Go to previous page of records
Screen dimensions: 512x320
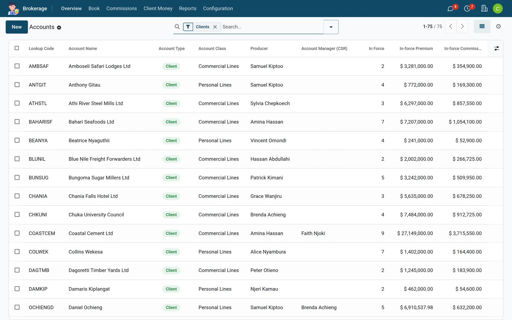coord(451,26)
